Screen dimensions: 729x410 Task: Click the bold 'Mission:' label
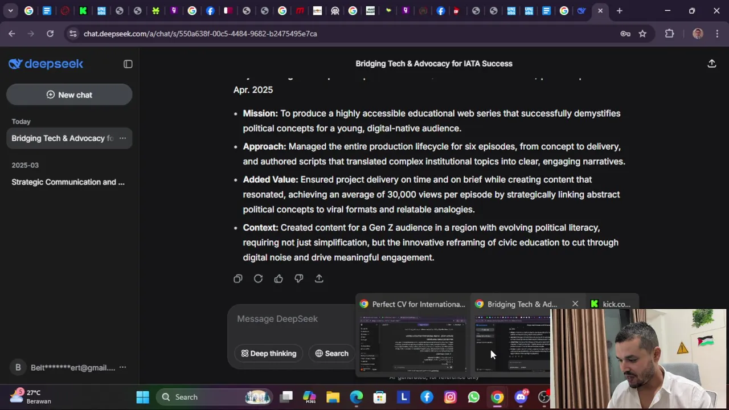point(260,113)
